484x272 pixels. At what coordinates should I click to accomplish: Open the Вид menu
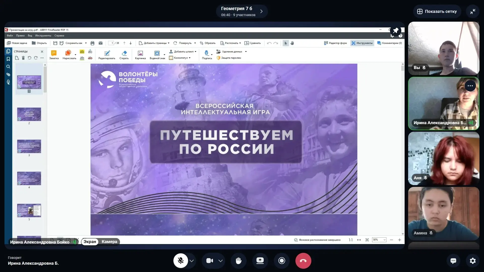point(30,36)
